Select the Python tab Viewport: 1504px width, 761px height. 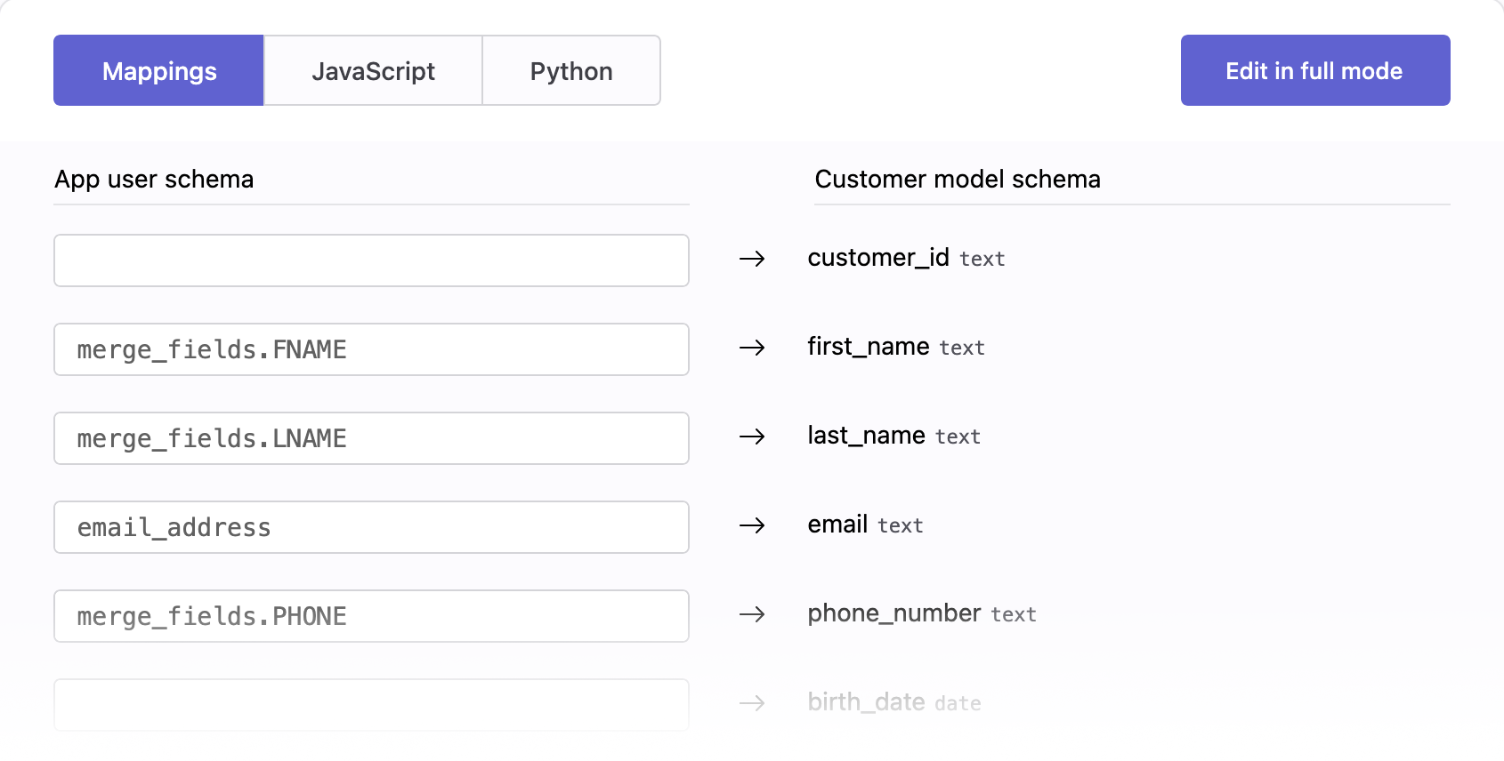coord(570,71)
